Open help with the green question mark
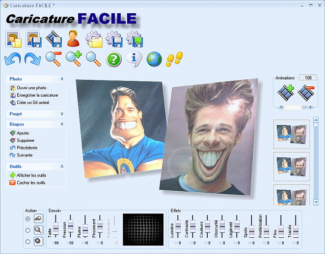Screen dimensions: 325x254 pos(113,59)
